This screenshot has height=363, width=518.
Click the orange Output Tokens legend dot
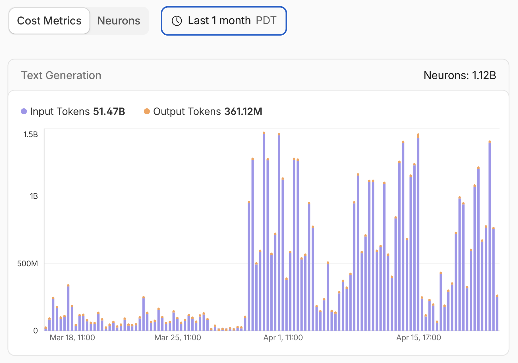[x=147, y=112]
